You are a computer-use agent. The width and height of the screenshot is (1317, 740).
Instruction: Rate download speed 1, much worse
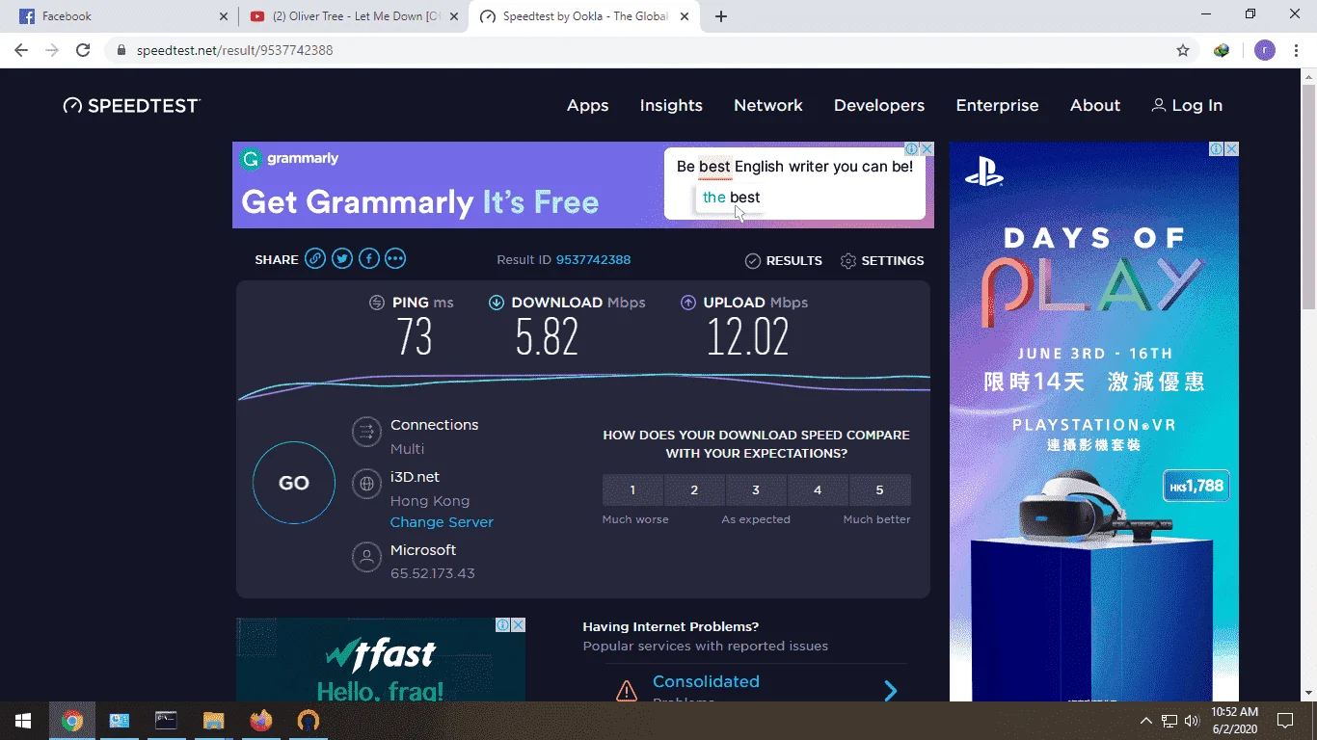(x=632, y=489)
